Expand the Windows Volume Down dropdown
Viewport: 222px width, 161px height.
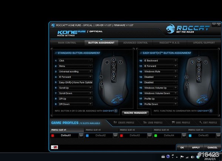pyautogui.click(x=161, y=93)
